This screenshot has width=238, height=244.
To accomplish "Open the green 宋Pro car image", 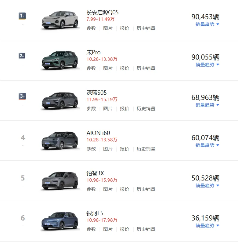I will [x=60, y=60].
